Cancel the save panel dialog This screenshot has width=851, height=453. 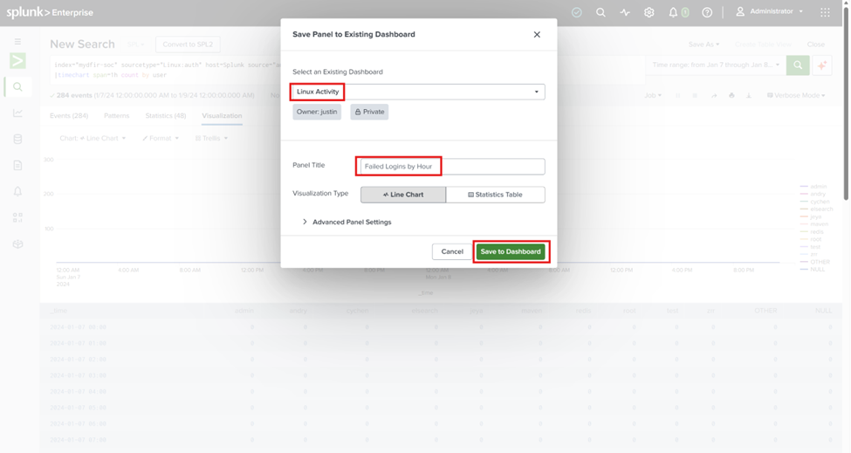pos(452,251)
